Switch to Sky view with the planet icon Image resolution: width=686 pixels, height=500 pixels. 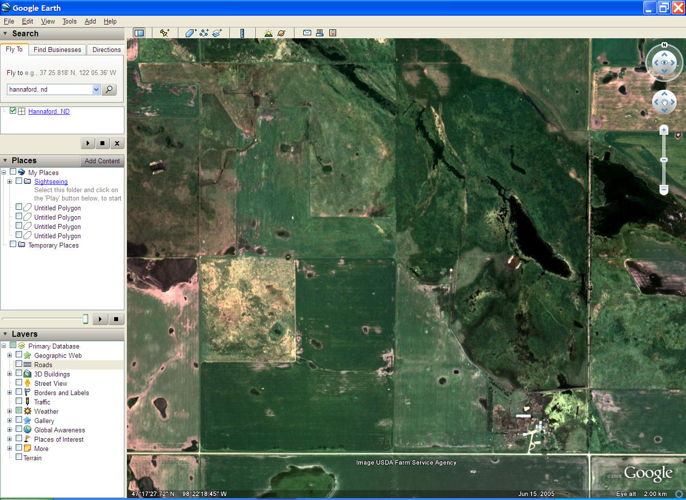(281, 33)
